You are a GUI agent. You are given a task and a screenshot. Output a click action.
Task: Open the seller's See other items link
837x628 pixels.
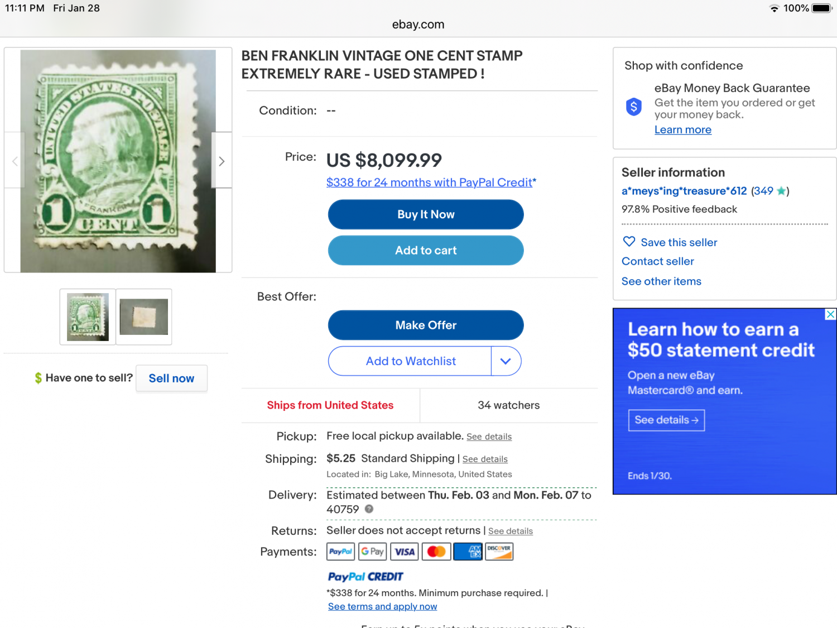[661, 281]
